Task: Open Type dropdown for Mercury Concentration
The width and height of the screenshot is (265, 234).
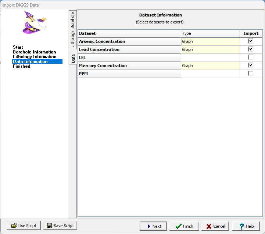Action: point(210,66)
